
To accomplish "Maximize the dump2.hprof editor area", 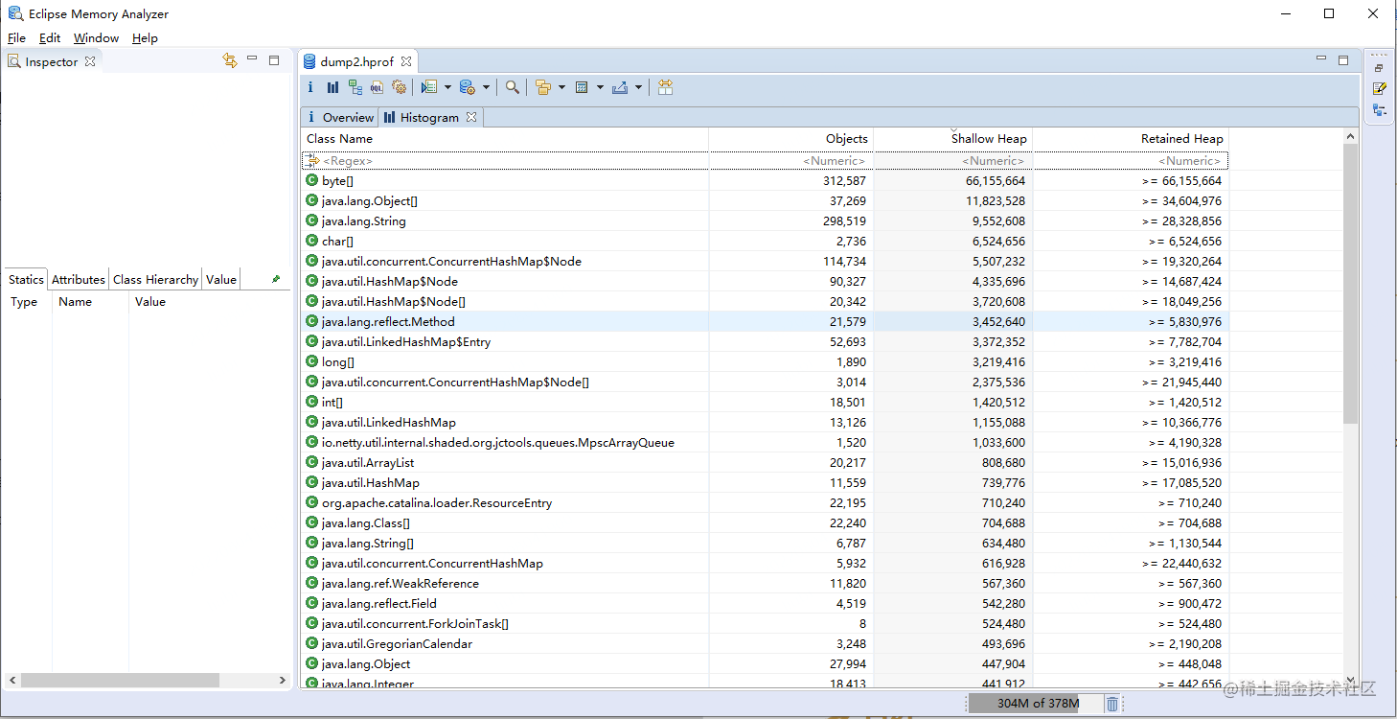I will point(1343,60).
